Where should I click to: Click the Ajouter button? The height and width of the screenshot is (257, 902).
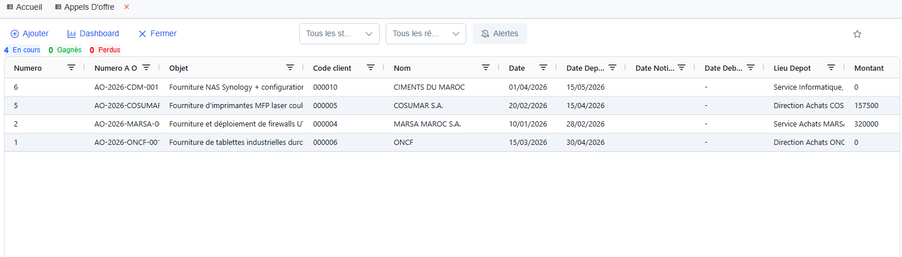click(x=29, y=34)
